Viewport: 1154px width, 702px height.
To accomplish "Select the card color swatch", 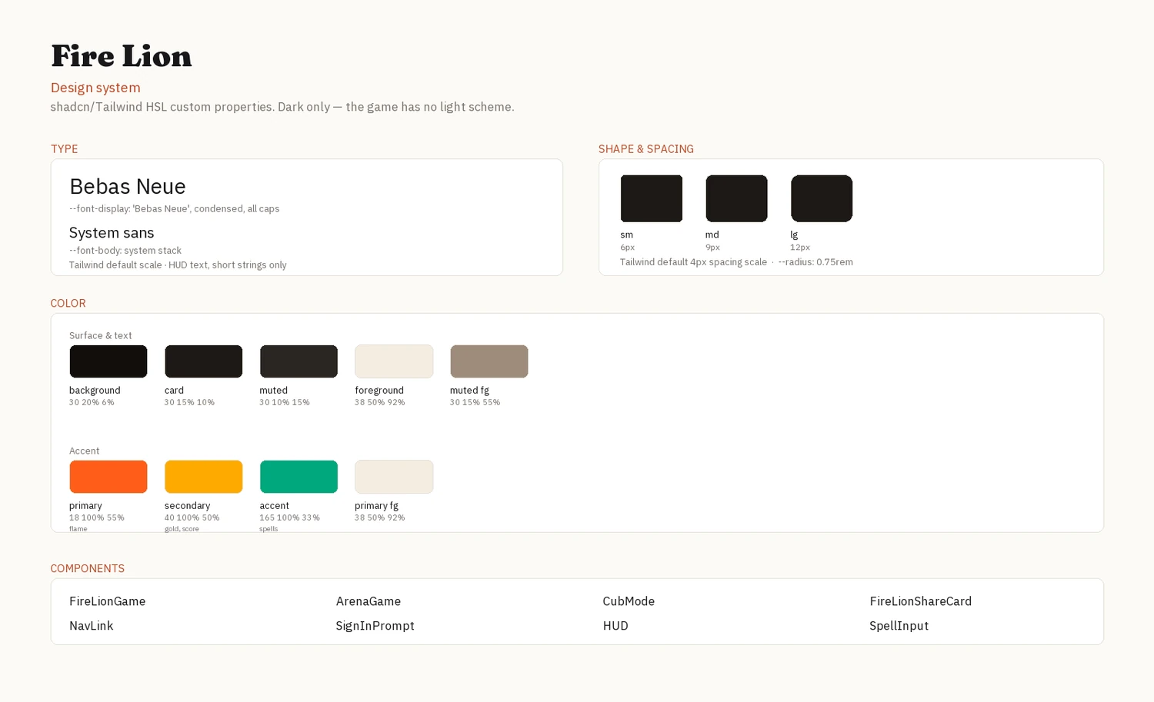I will (203, 361).
